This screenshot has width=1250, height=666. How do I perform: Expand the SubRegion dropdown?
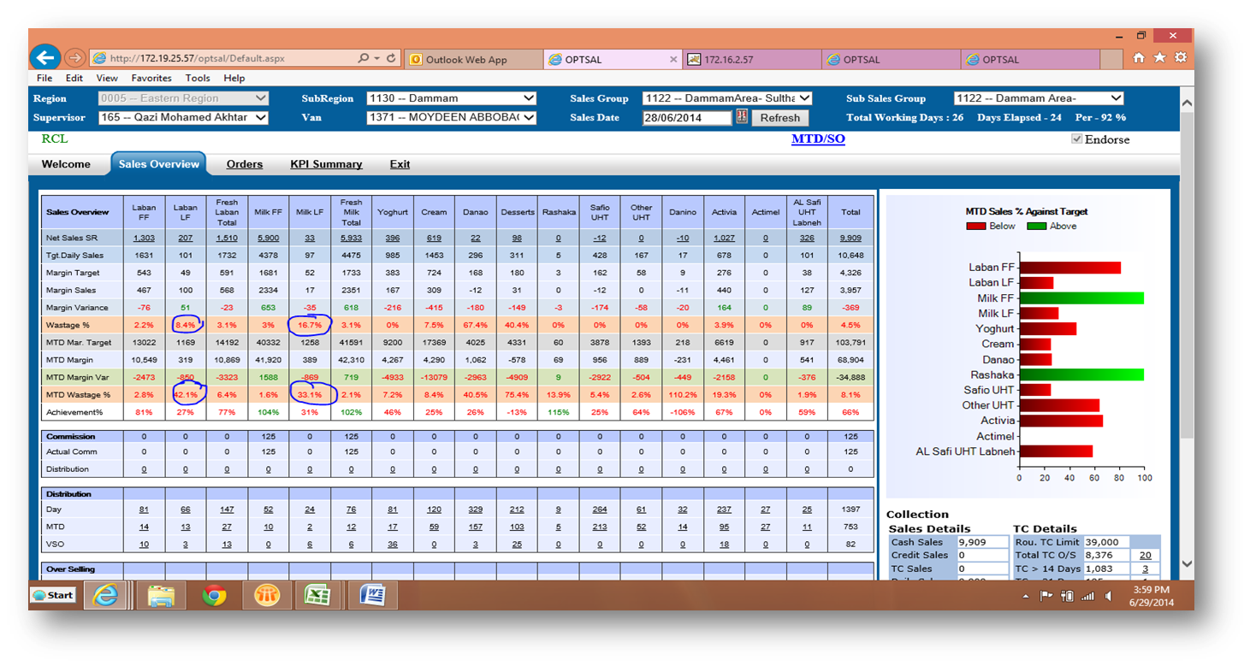click(x=529, y=98)
